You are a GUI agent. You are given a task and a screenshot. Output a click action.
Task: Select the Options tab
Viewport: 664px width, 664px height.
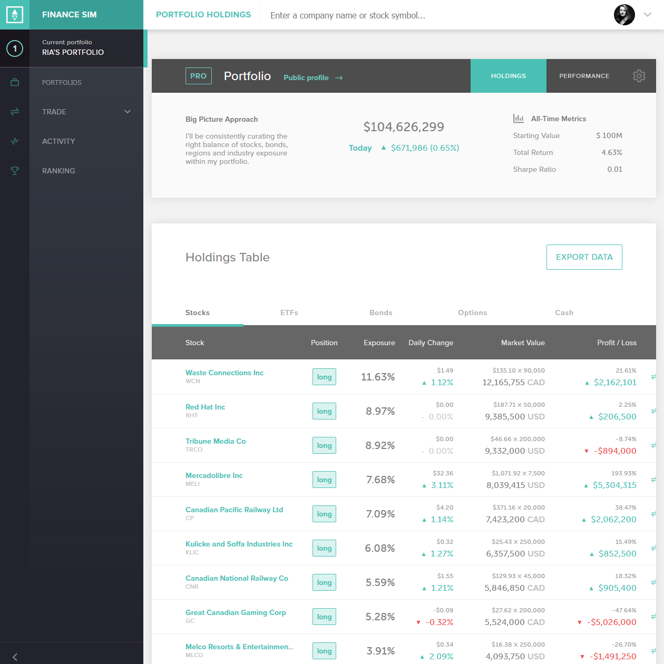pyautogui.click(x=473, y=313)
